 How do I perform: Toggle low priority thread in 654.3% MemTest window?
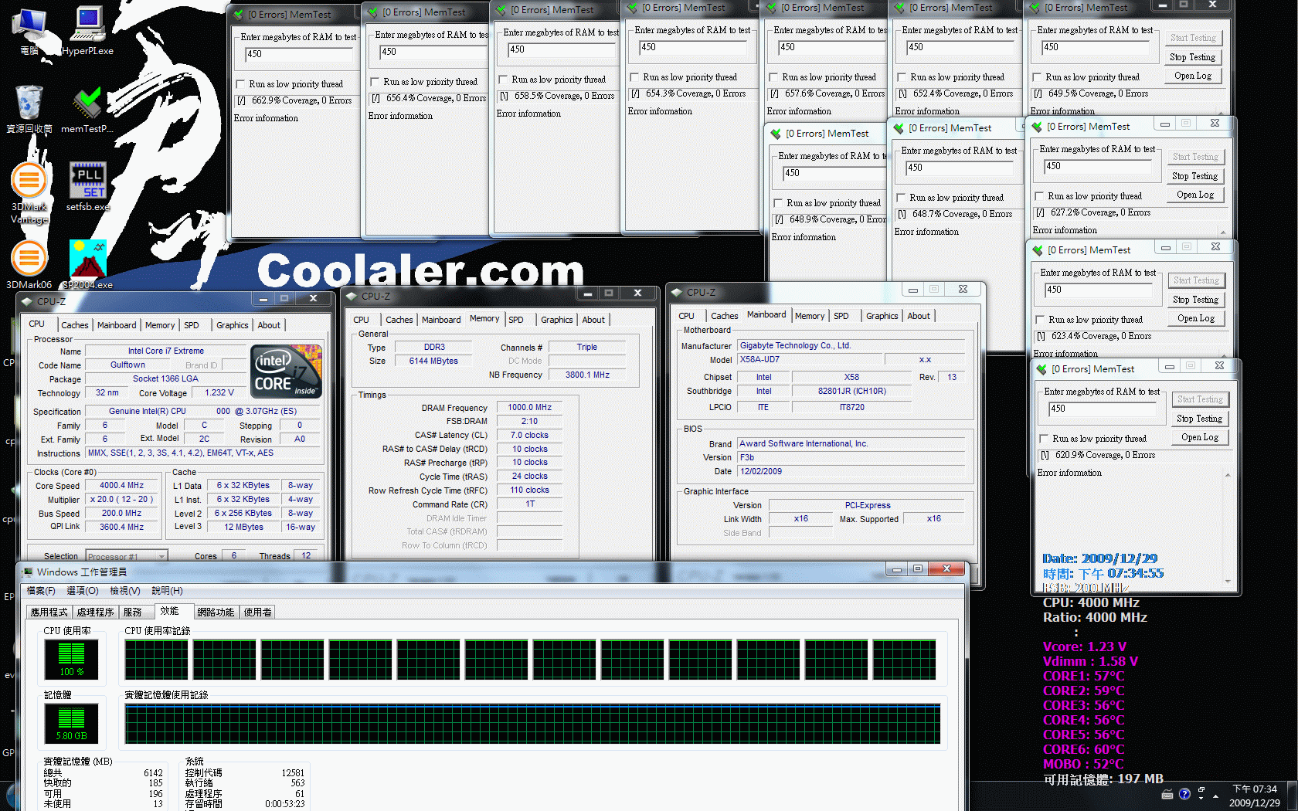click(x=635, y=77)
